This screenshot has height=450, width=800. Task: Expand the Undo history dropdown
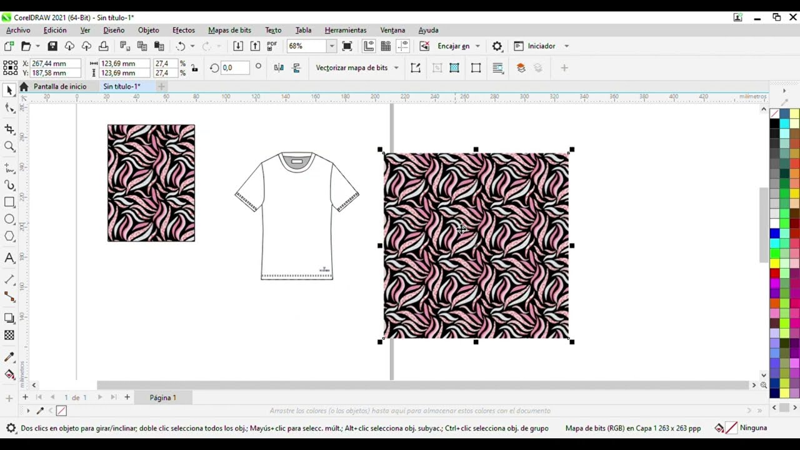(x=192, y=46)
